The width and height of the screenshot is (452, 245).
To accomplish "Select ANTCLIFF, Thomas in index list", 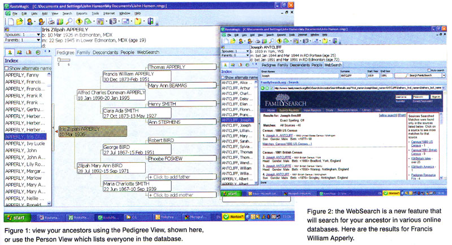I will [237, 152].
